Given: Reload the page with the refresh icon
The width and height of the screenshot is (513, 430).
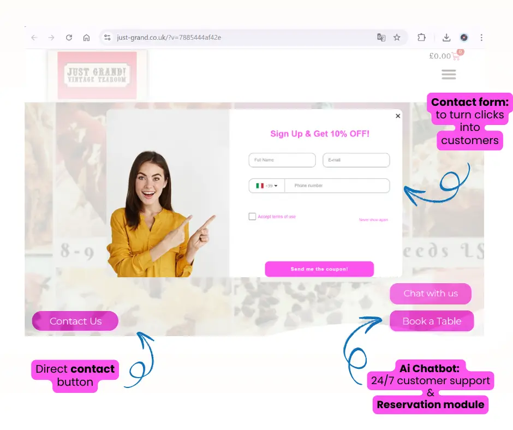Looking at the screenshot, I should coord(69,38).
